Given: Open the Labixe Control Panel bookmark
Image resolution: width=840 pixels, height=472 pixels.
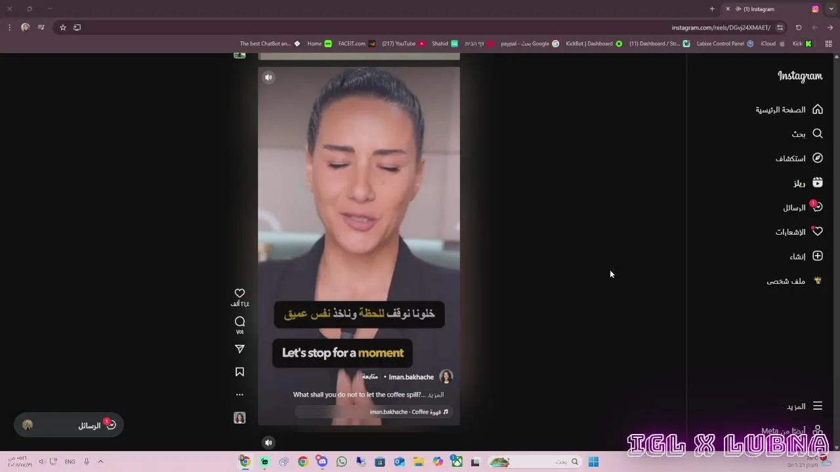Looking at the screenshot, I should click(725, 44).
